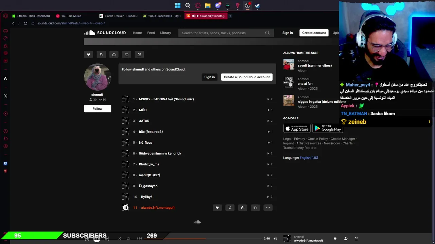Viewport: 435px width, 244px height.
Task: Play track mariit(ft.skr7)
Action: point(150,175)
